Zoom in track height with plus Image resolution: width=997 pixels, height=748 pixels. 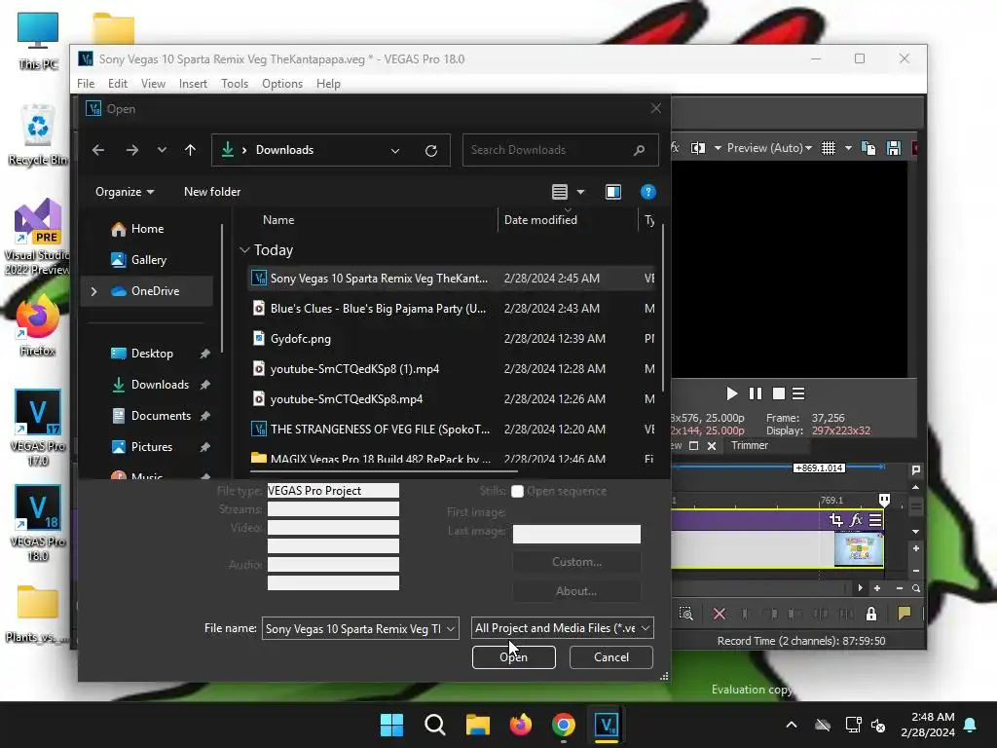coord(915,548)
